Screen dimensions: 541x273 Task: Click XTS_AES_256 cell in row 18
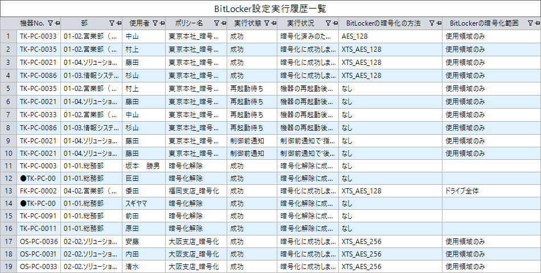tap(390, 254)
